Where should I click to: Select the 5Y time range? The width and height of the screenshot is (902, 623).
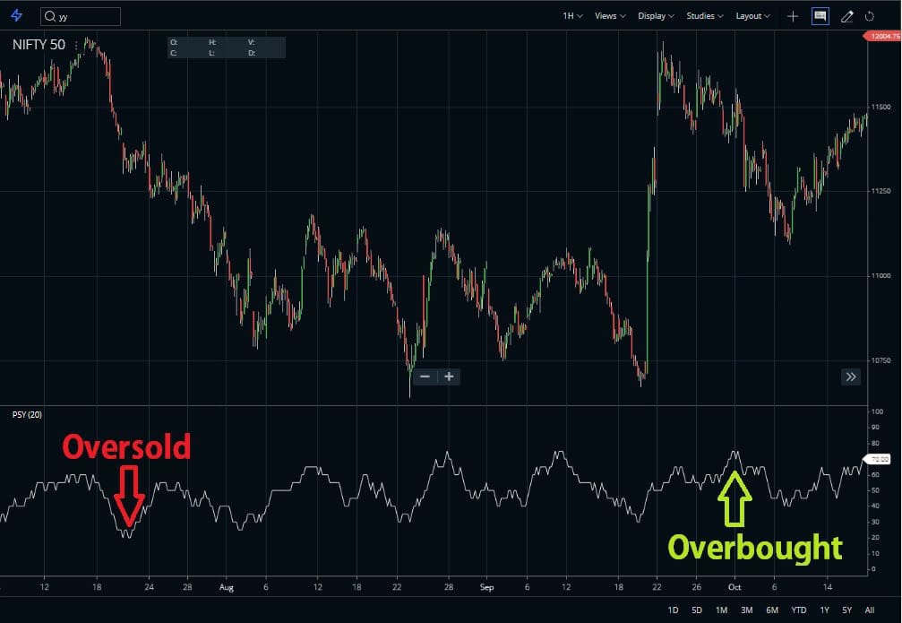point(846,610)
